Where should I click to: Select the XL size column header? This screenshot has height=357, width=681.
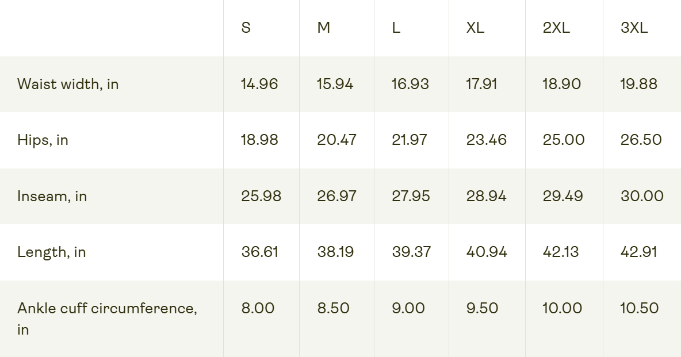475,28
